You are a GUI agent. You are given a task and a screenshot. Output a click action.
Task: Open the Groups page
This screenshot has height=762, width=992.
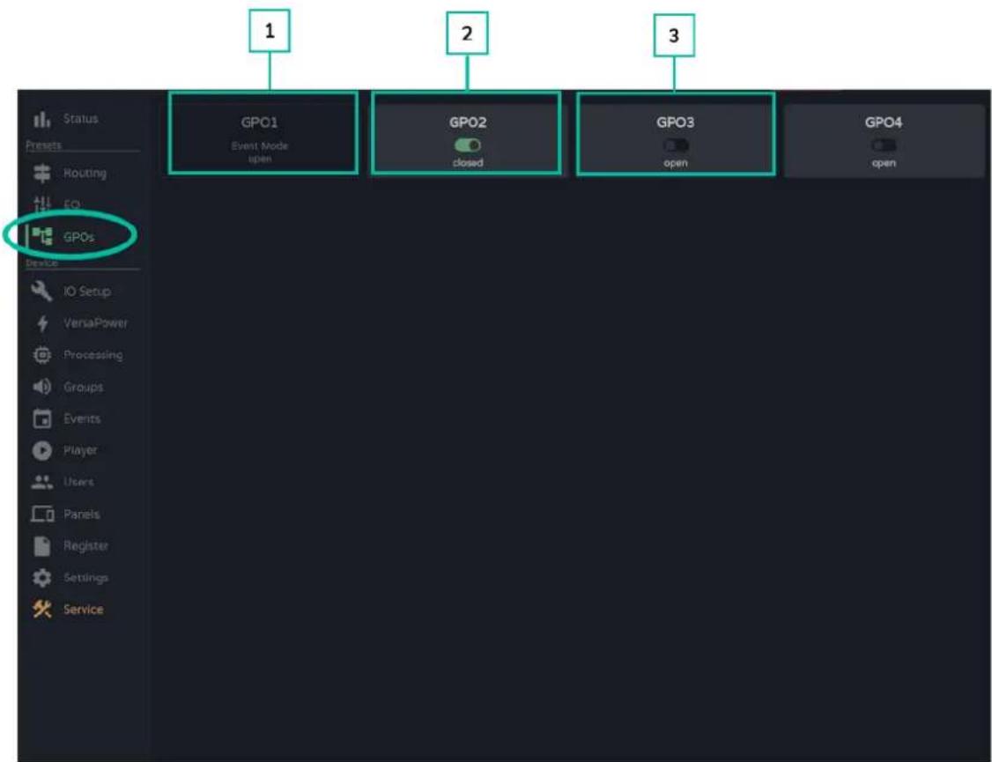tap(83, 387)
